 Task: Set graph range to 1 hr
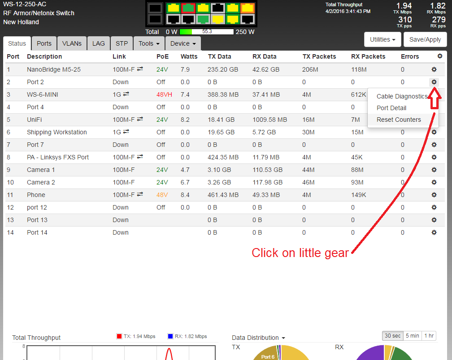(x=429, y=336)
